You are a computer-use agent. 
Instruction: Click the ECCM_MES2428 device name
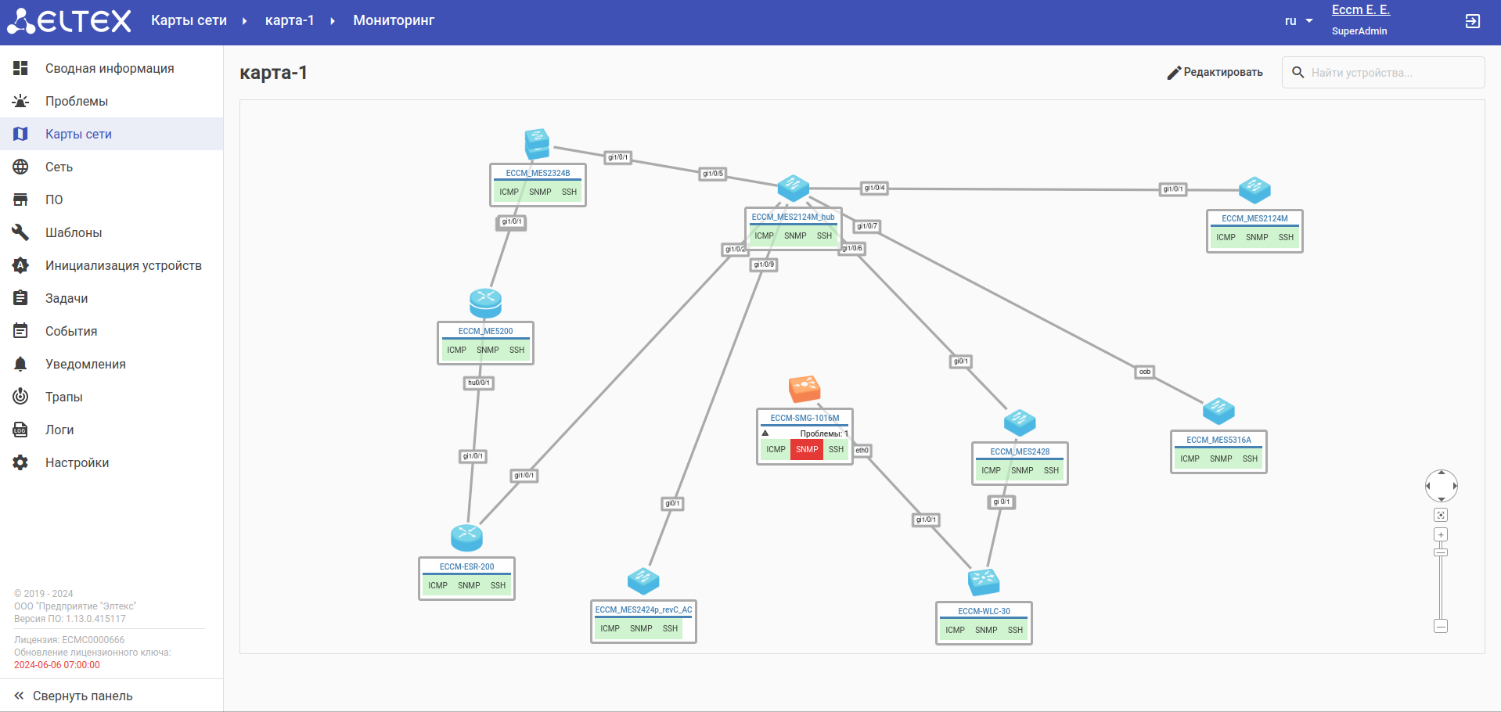pyautogui.click(x=1020, y=451)
